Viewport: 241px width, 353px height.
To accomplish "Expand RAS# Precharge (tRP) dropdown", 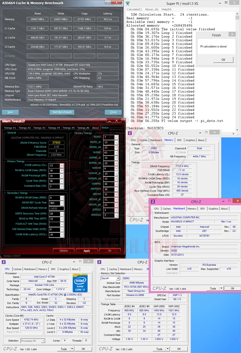I will coord(62,176).
